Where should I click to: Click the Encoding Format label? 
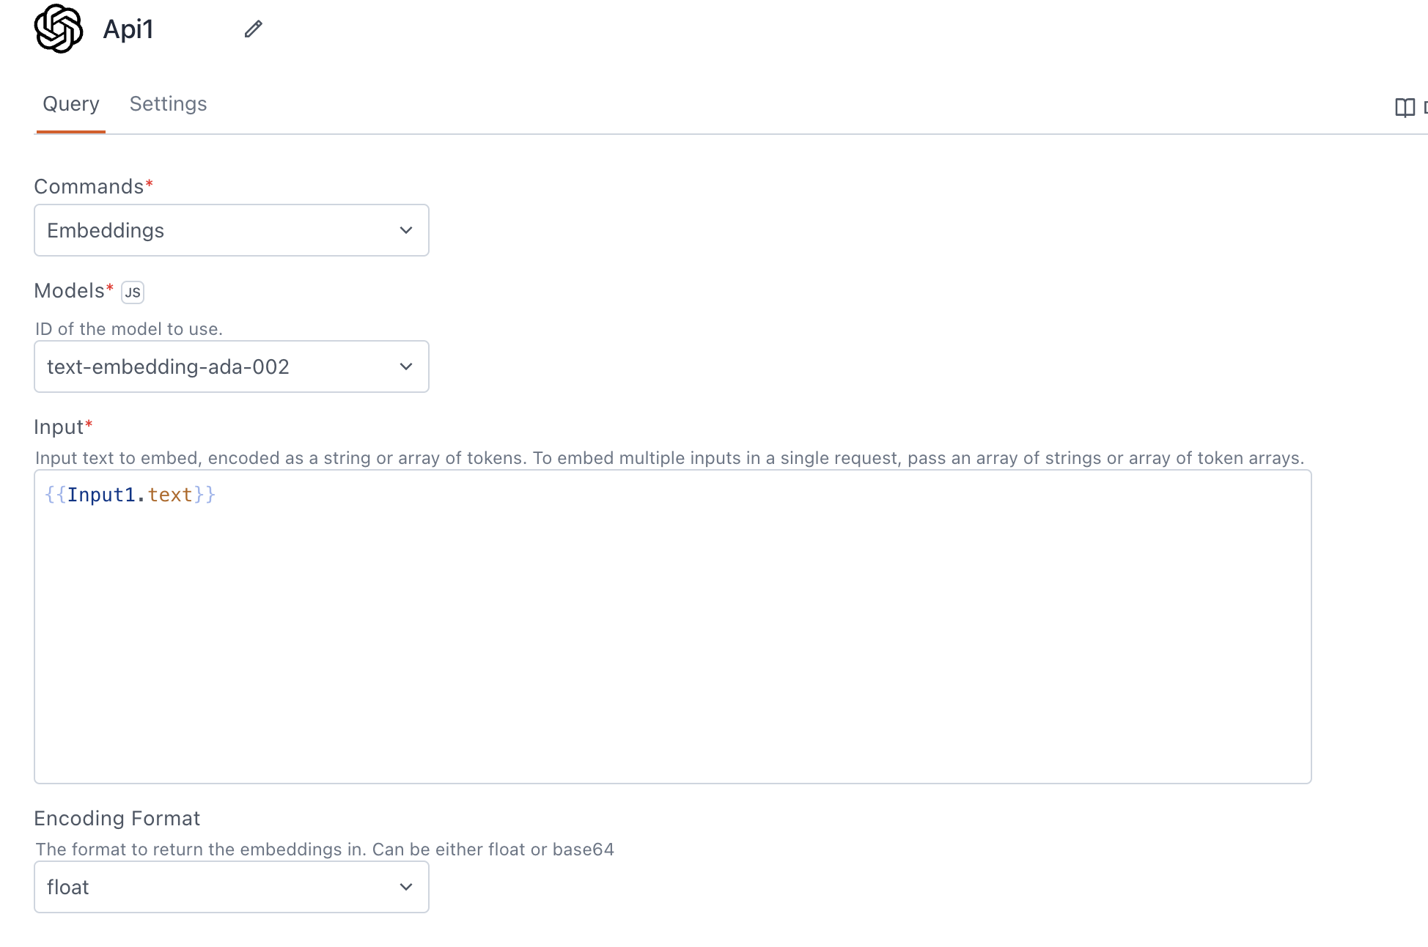117,819
